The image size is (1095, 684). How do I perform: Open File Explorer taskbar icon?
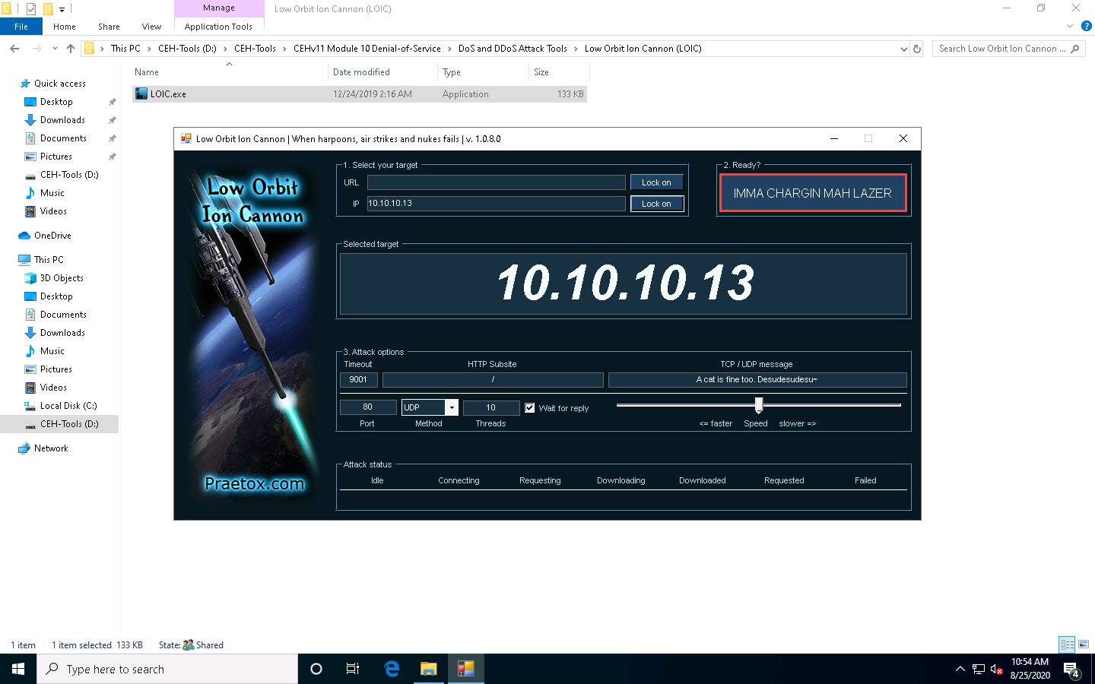(429, 669)
